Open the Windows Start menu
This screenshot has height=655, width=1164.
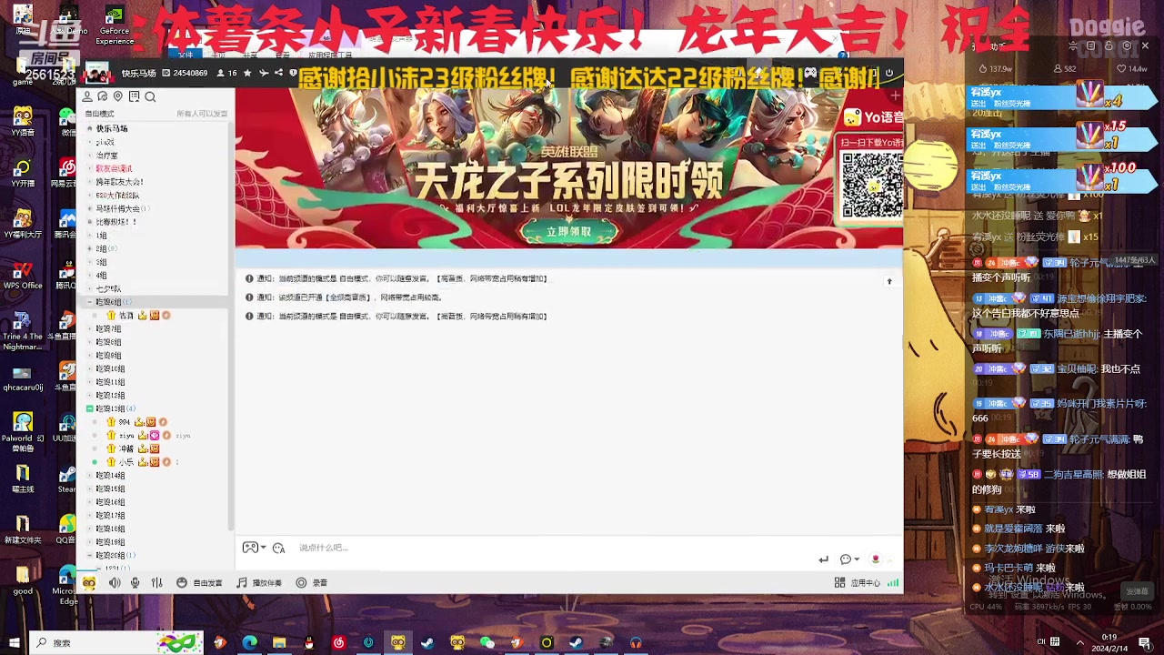15,643
